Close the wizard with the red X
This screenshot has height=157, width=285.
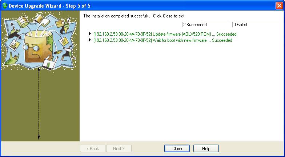pos(279,6)
